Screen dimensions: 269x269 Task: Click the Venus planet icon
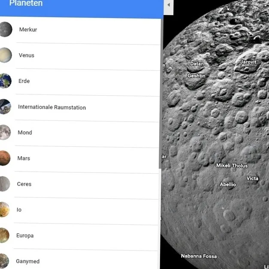(x=6, y=55)
